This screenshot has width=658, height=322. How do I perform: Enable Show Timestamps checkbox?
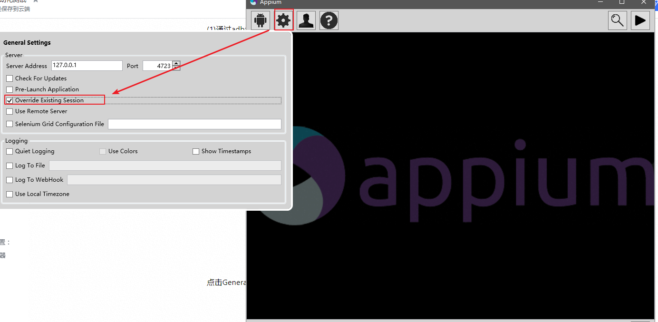(x=196, y=151)
